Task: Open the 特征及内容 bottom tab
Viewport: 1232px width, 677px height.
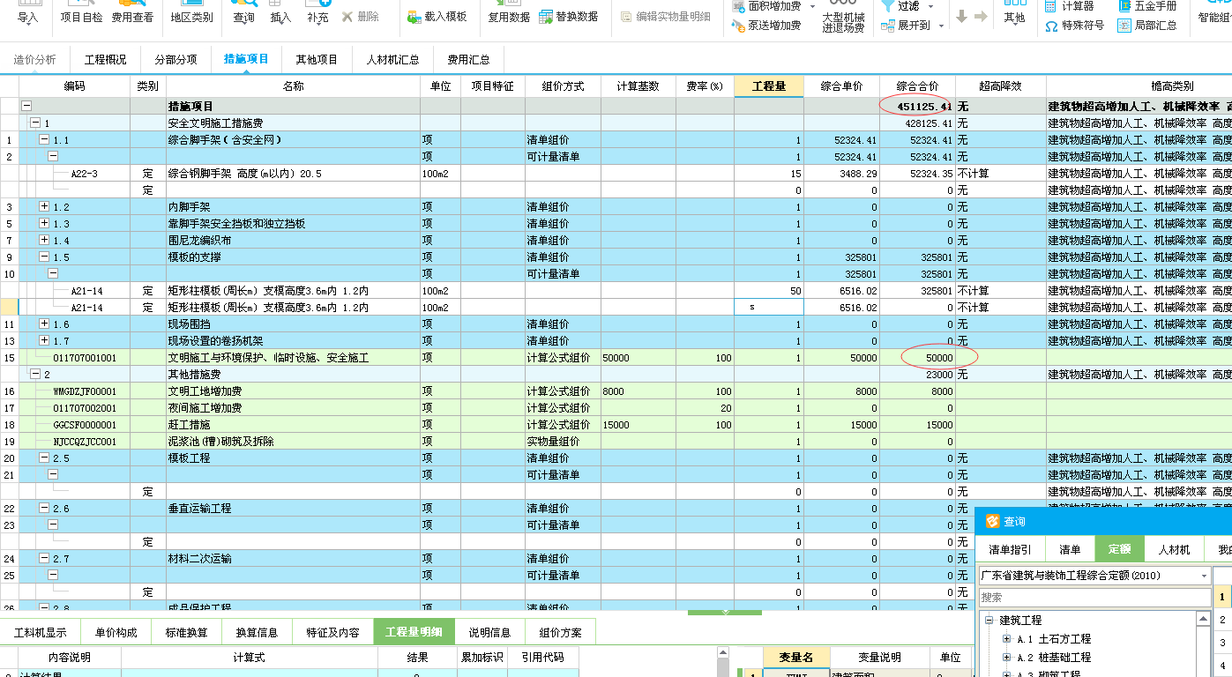Action: coord(332,632)
